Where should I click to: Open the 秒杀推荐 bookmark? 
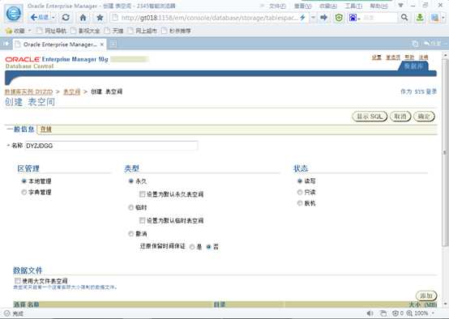tap(176, 31)
